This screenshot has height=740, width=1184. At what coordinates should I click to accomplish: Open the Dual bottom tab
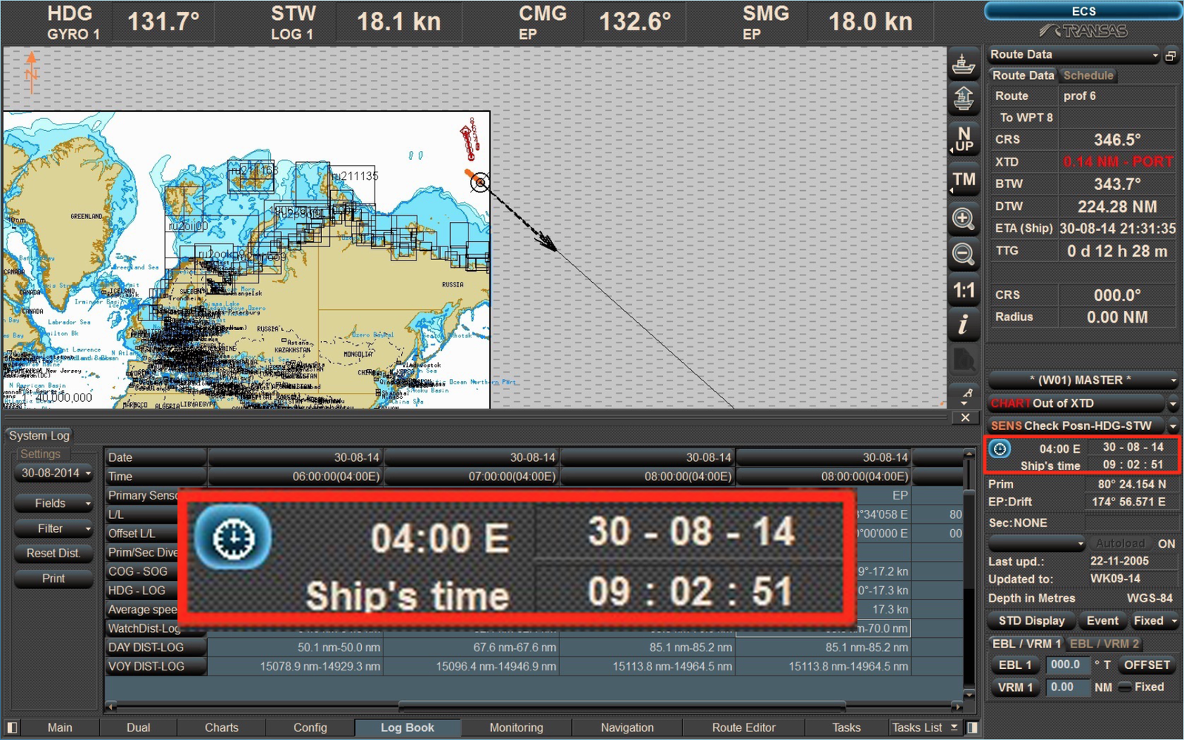click(138, 727)
